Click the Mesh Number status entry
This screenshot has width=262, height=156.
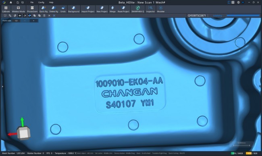(x=13, y=153)
